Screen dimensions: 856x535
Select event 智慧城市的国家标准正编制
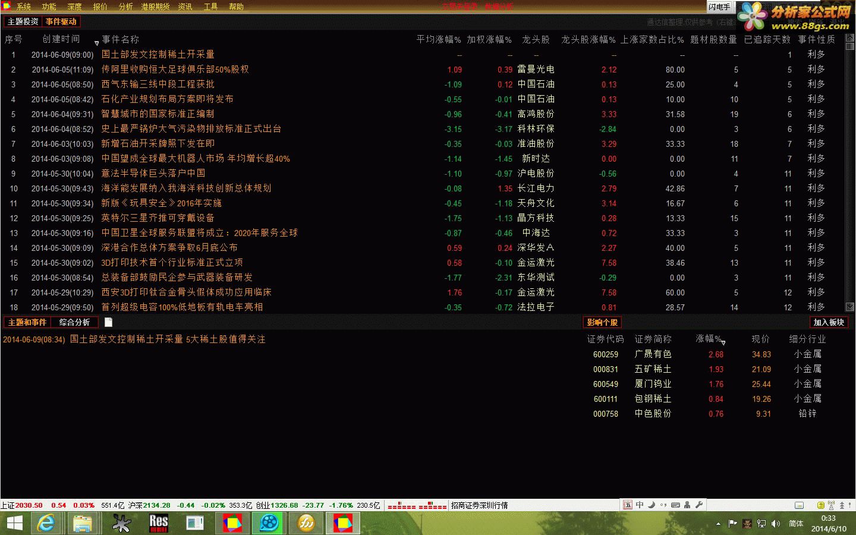click(x=158, y=114)
